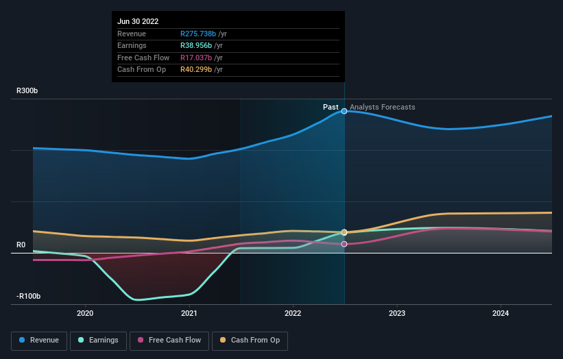The height and width of the screenshot is (359, 563).
Task: Click the 2023 x-axis label
Action: pyautogui.click(x=397, y=313)
